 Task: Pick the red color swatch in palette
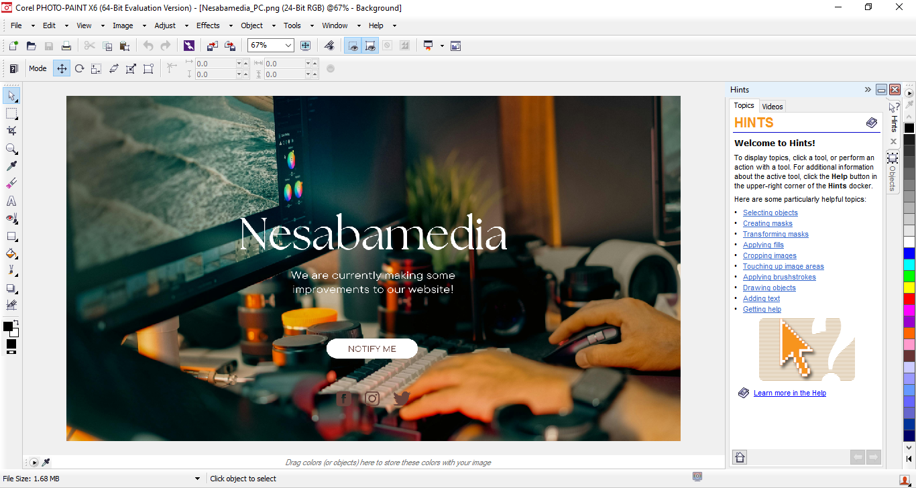tap(909, 298)
